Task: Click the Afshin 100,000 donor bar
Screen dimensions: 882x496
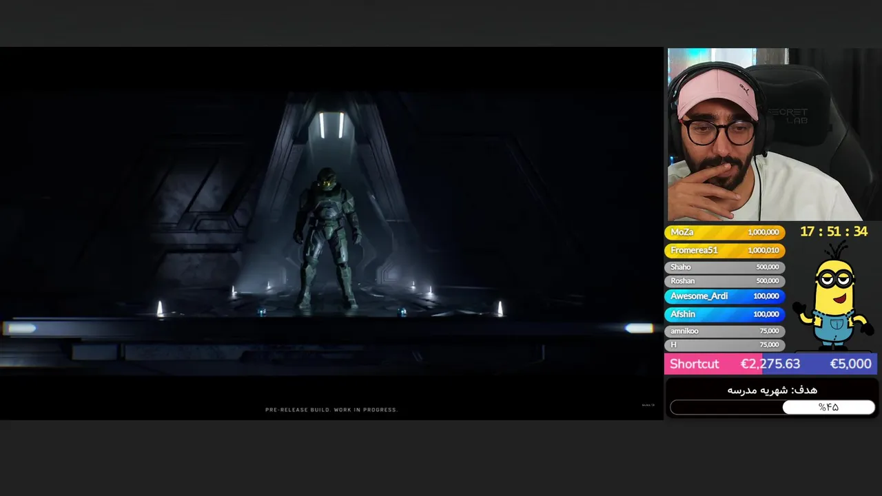Action: point(725,314)
